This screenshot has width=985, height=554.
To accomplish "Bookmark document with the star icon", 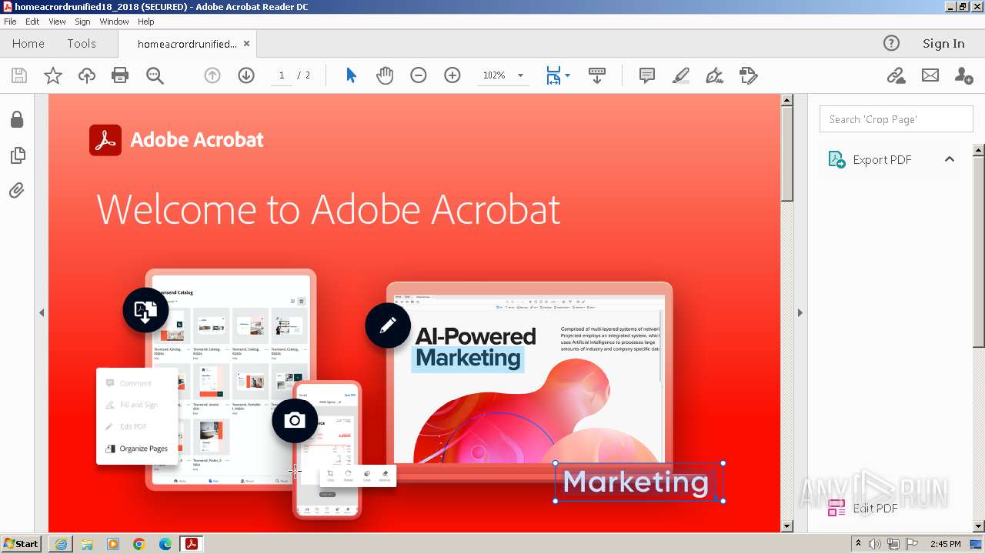I will [53, 75].
